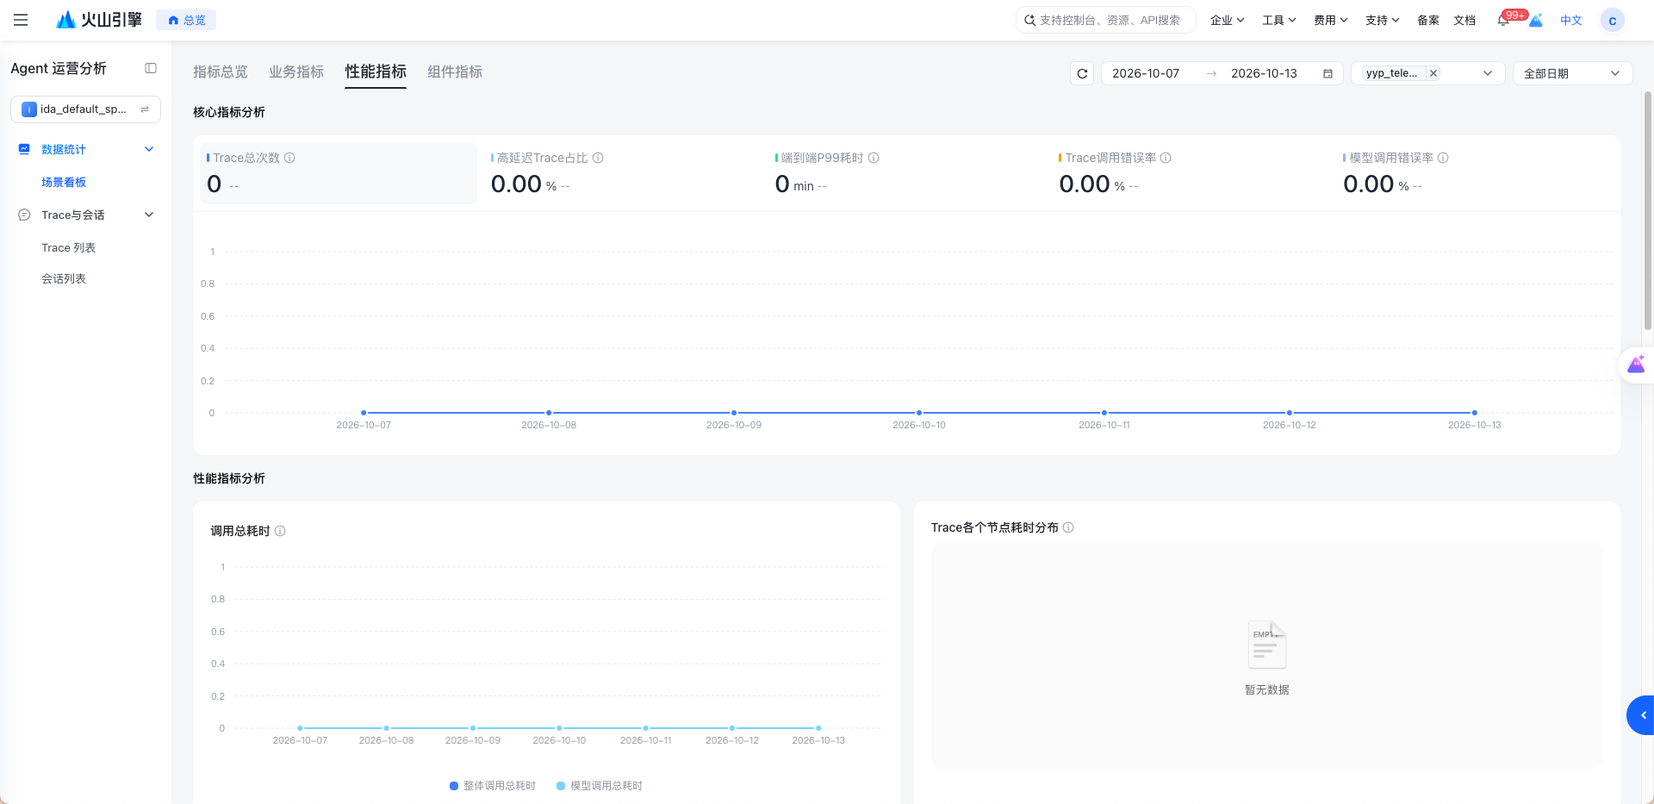Viewport: 1654px width, 804px height.
Task: Open the calendar icon in date picker
Action: pos(1328,73)
